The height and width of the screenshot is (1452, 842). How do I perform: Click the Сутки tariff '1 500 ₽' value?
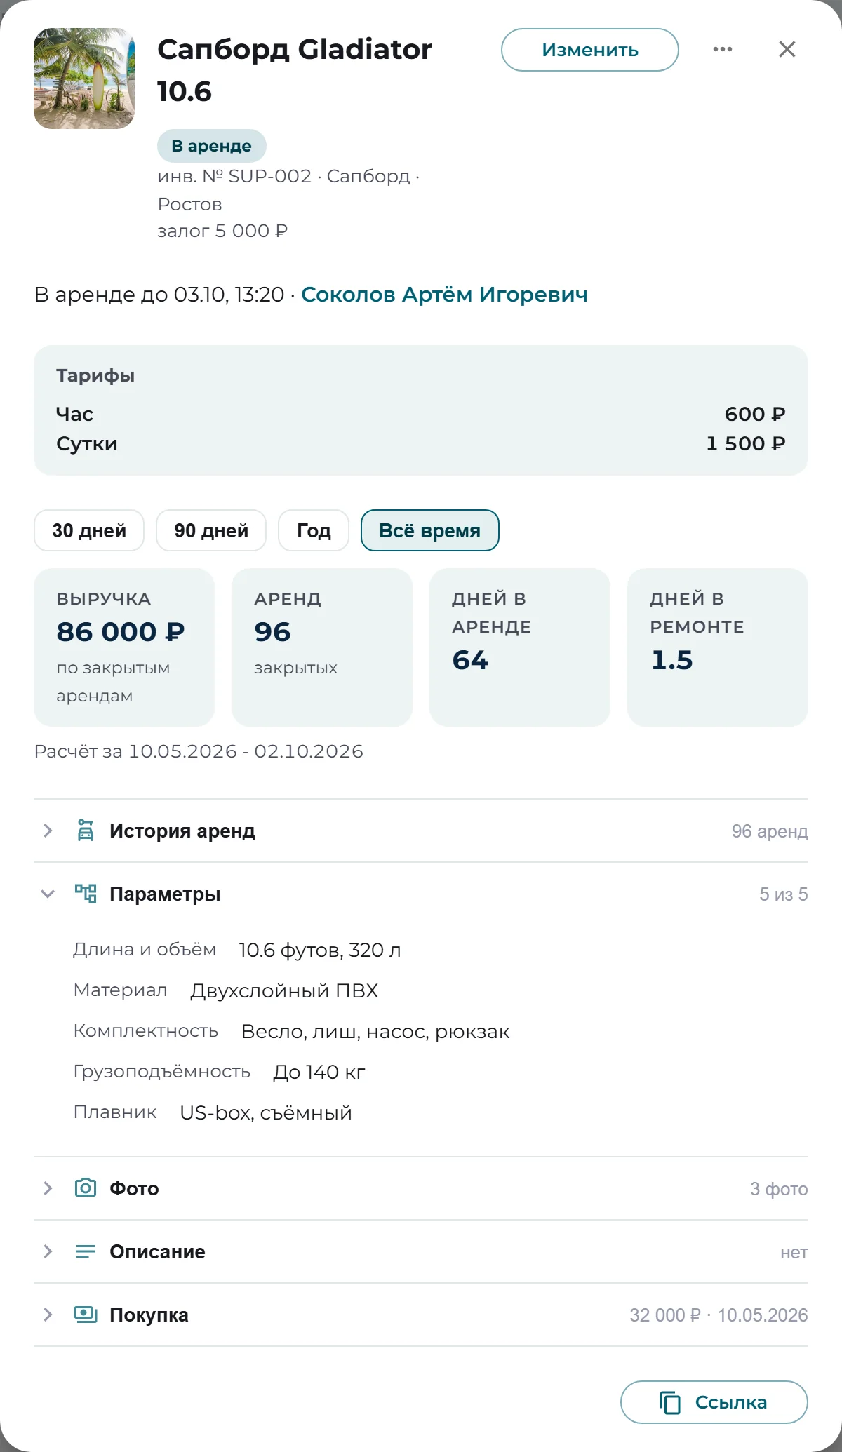pyautogui.click(x=746, y=443)
